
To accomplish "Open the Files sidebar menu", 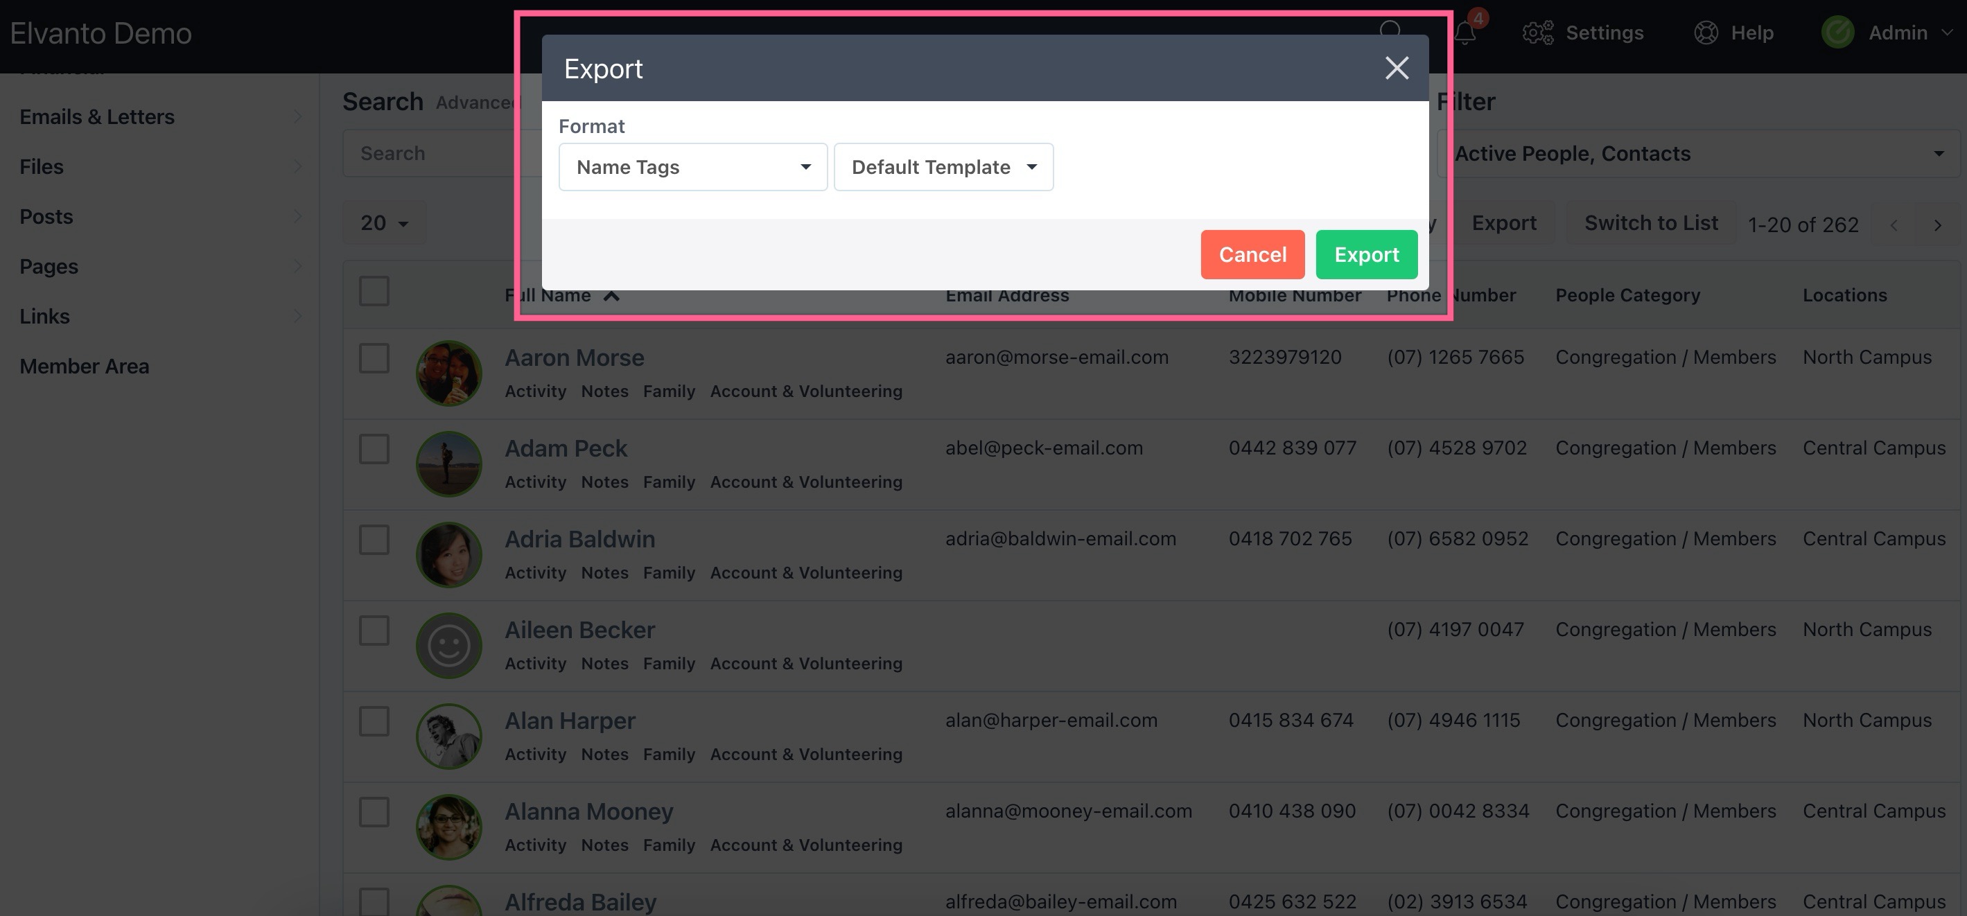I will pos(41,166).
